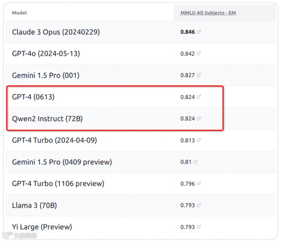The image size is (281, 241).
Task: Open external link icon beside Claude 3 Opus score
Action: [x=199, y=32]
